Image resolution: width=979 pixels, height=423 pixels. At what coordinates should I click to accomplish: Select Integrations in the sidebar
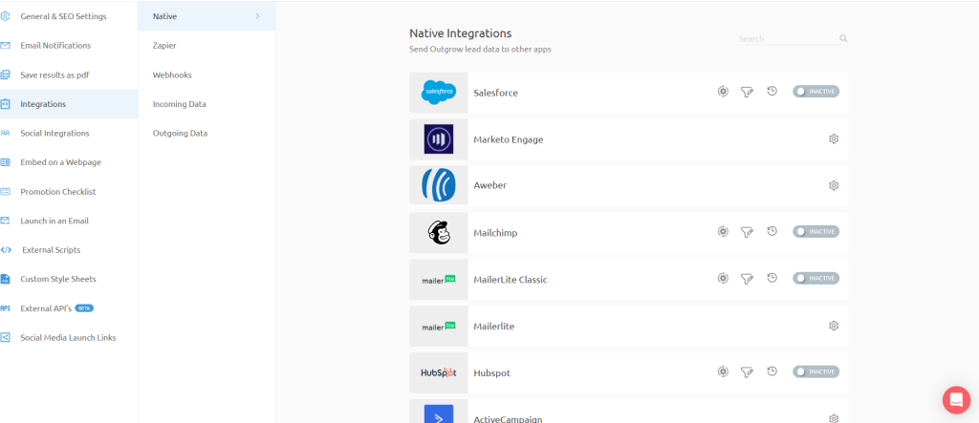coord(69,104)
